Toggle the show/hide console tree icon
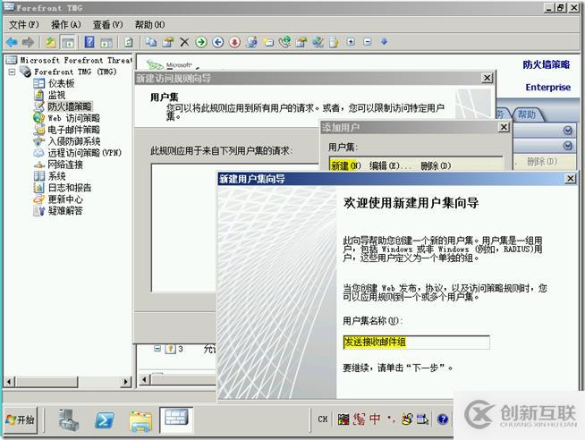 (68, 42)
